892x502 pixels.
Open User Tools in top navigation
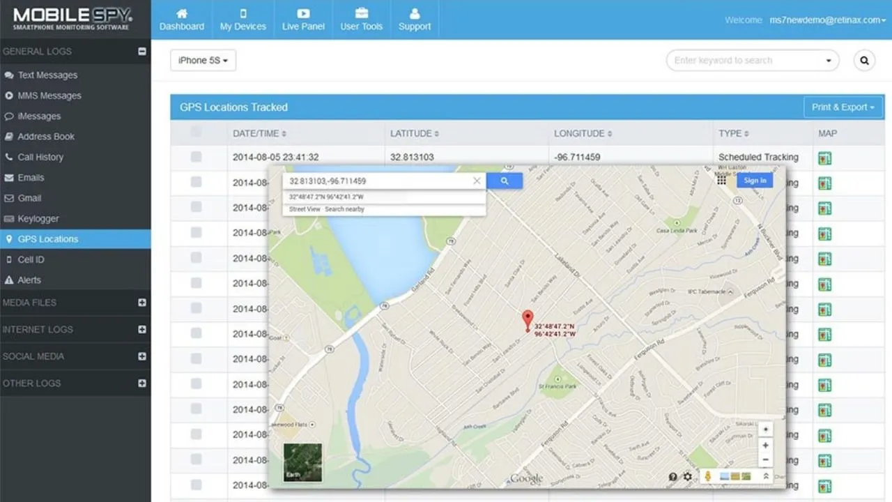point(362,20)
